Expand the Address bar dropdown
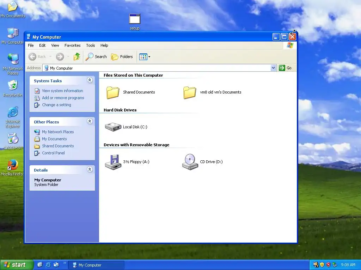 pyautogui.click(x=273, y=68)
